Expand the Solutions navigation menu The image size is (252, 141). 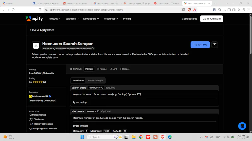click(72, 19)
